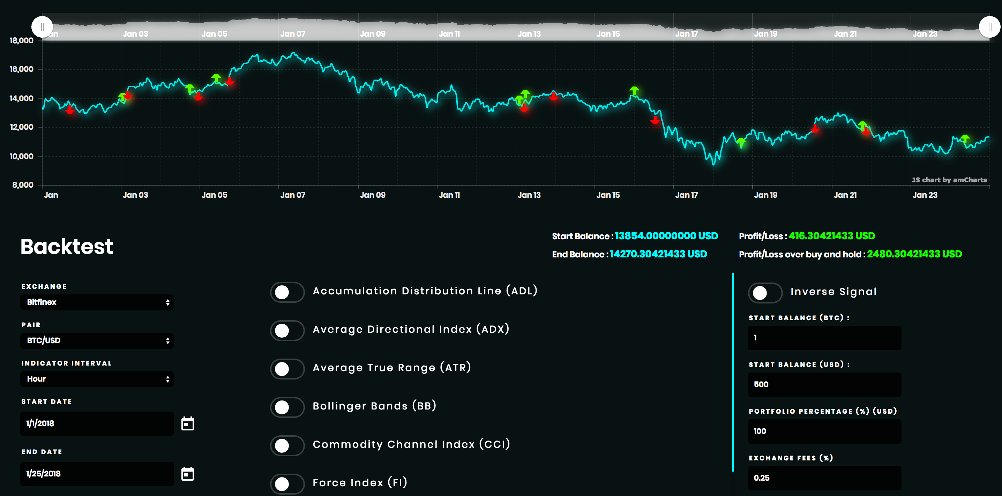
Task: Click the pause/play control icon
Action: [x=42, y=26]
